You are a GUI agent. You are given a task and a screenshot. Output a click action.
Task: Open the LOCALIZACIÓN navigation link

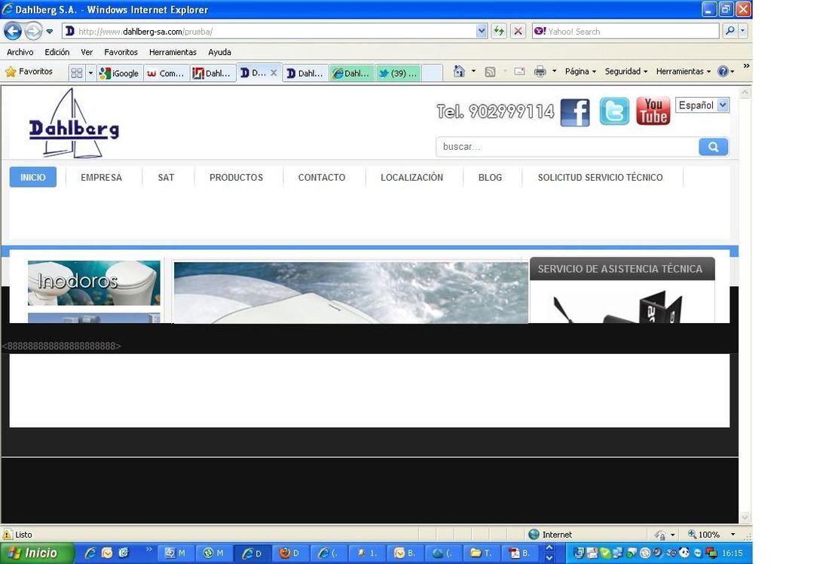tap(411, 178)
